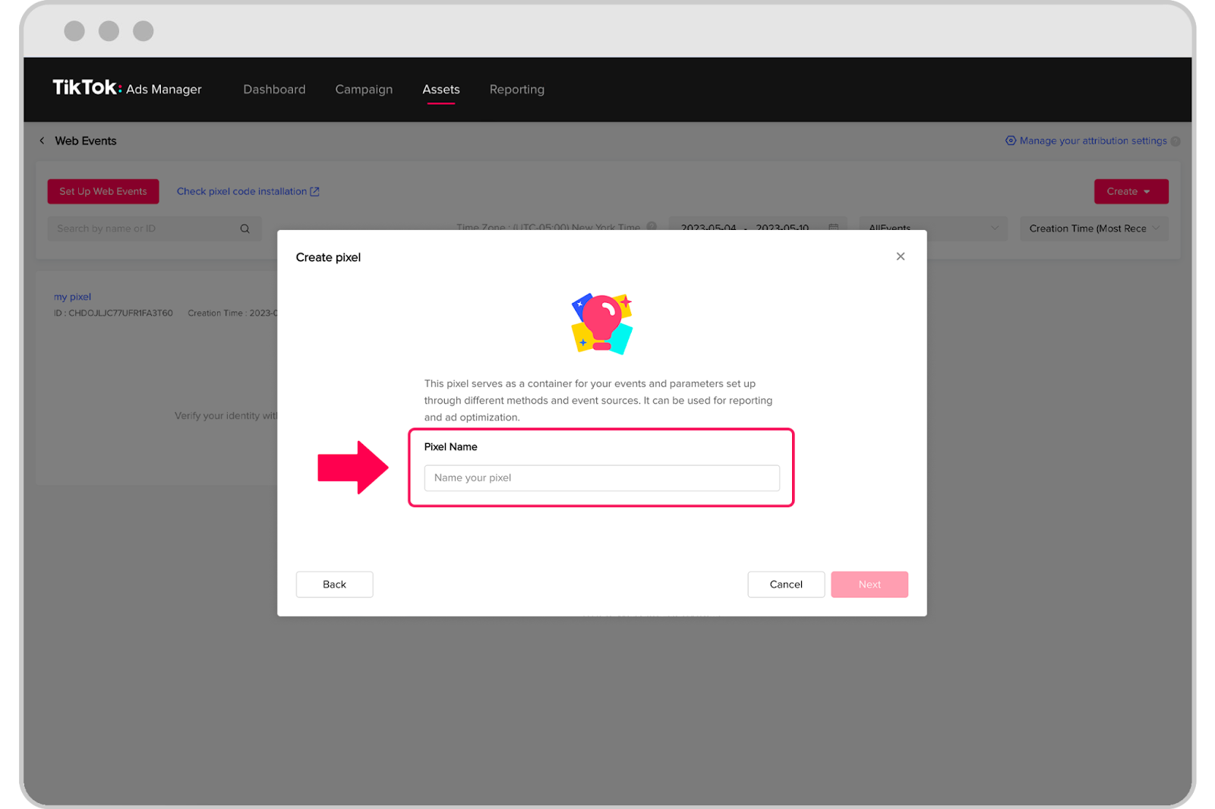Open the date range calendar icon

pyautogui.click(x=833, y=227)
